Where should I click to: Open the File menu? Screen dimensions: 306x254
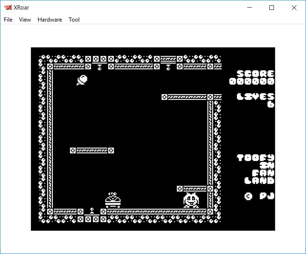pos(8,19)
